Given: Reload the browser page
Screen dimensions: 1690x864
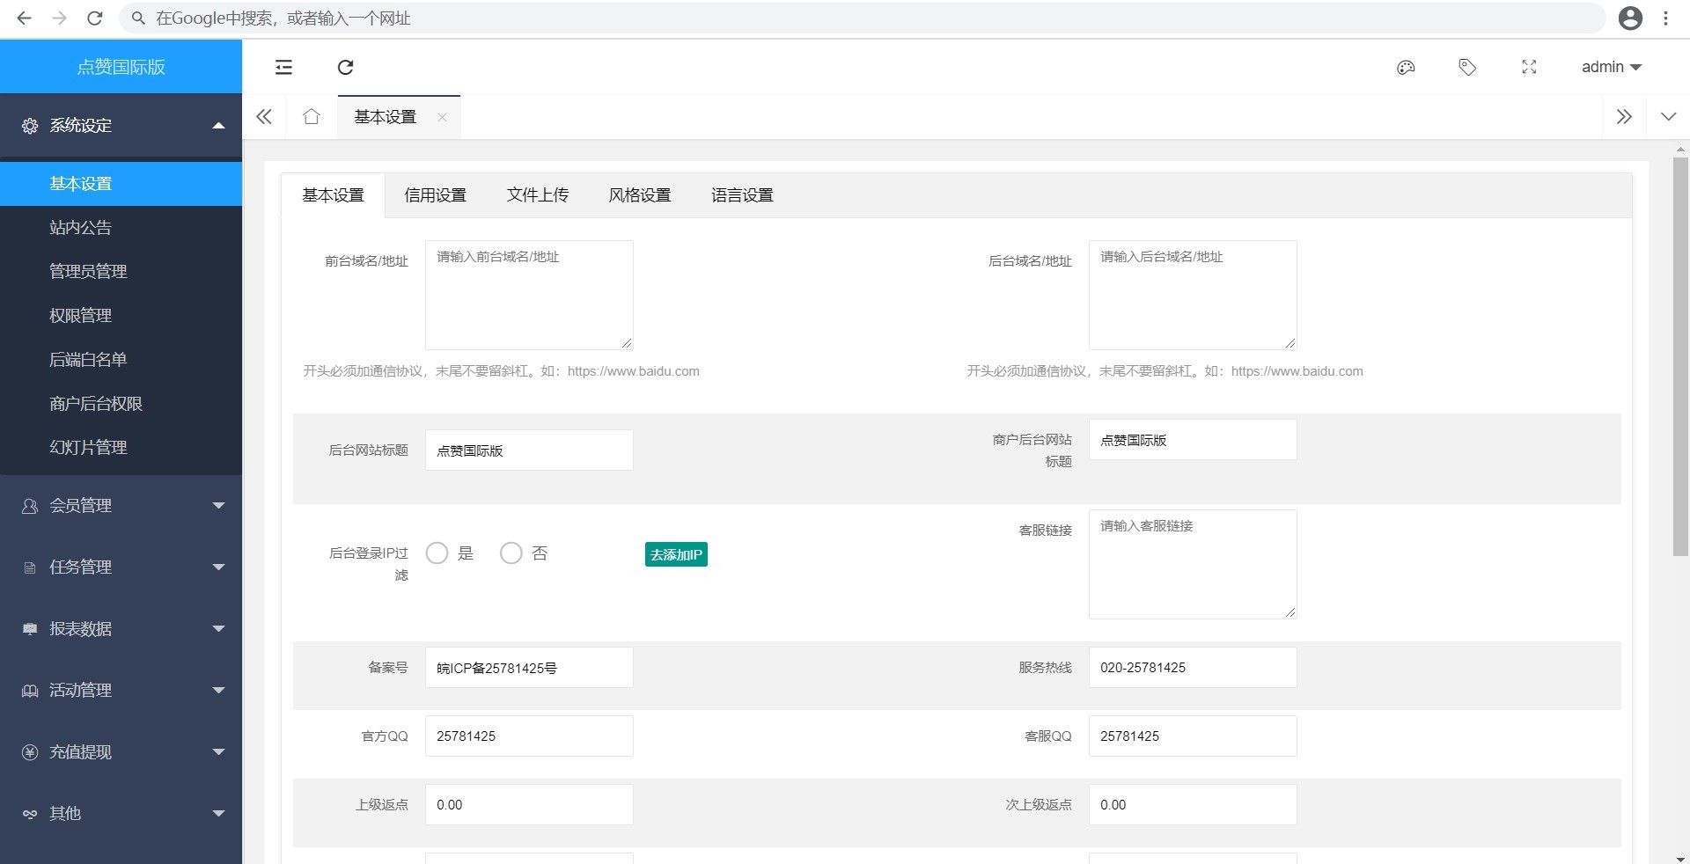Looking at the screenshot, I should (95, 18).
